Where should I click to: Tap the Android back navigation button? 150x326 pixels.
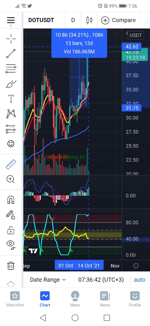click(x=43, y=318)
